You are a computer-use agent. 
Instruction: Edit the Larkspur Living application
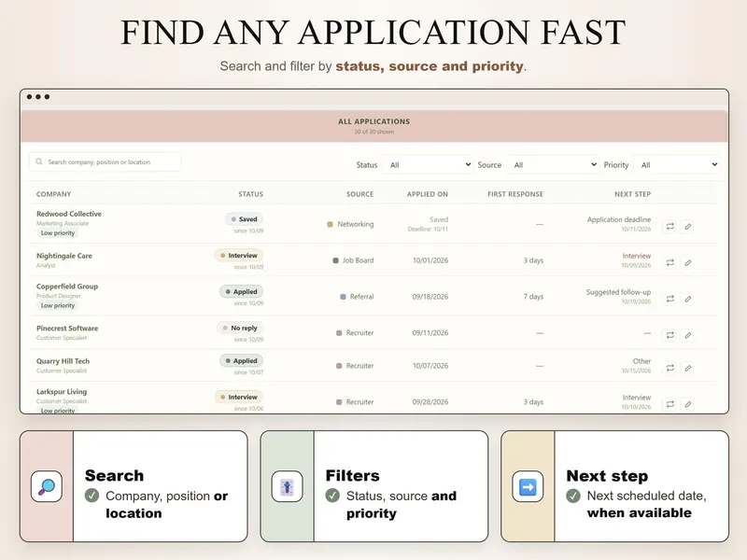(x=688, y=404)
